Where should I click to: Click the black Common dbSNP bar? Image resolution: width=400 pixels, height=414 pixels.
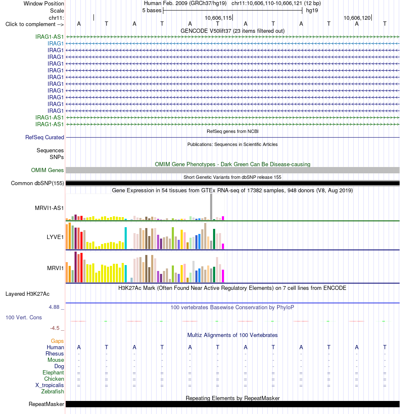click(232, 183)
